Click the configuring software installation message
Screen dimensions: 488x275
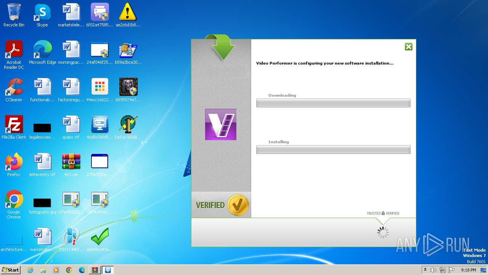(x=325, y=63)
